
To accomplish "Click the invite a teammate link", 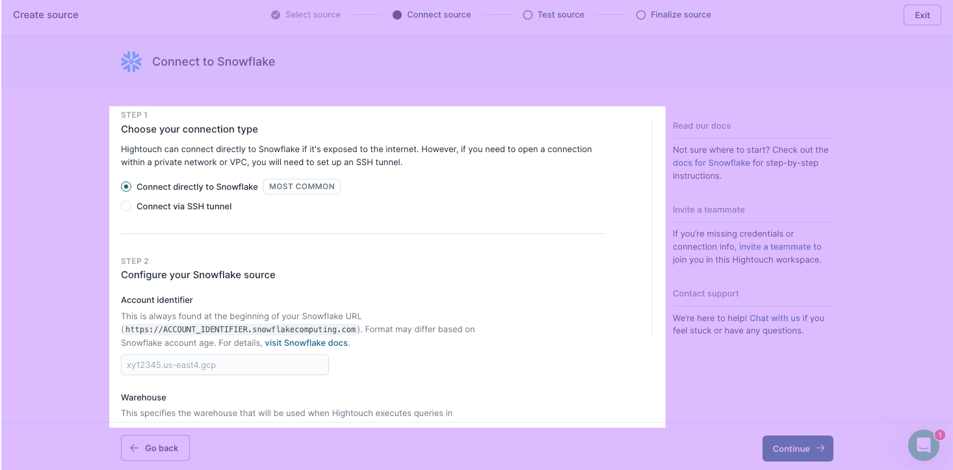I will [x=775, y=247].
